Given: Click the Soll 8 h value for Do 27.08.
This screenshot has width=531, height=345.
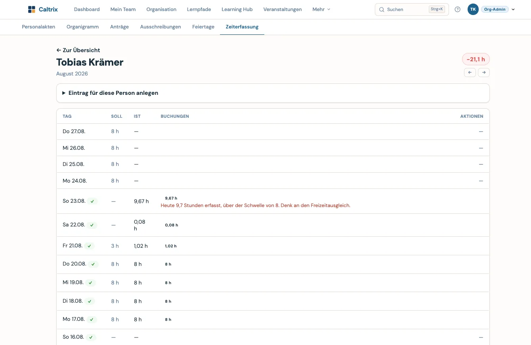Looking at the screenshot, I should pyautogui.click(x=115, y=132).
